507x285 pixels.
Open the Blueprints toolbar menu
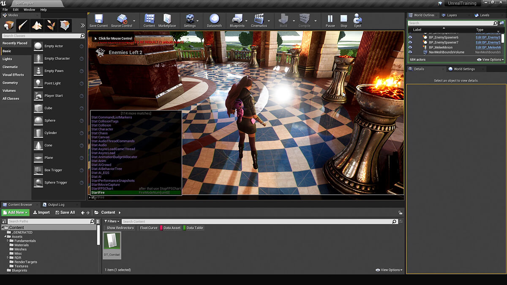coord(237,20)
